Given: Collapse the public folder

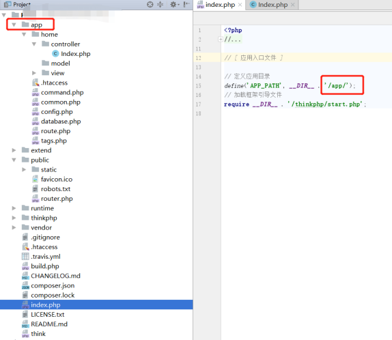Looking at the screenshot, I should coord(14,160).
